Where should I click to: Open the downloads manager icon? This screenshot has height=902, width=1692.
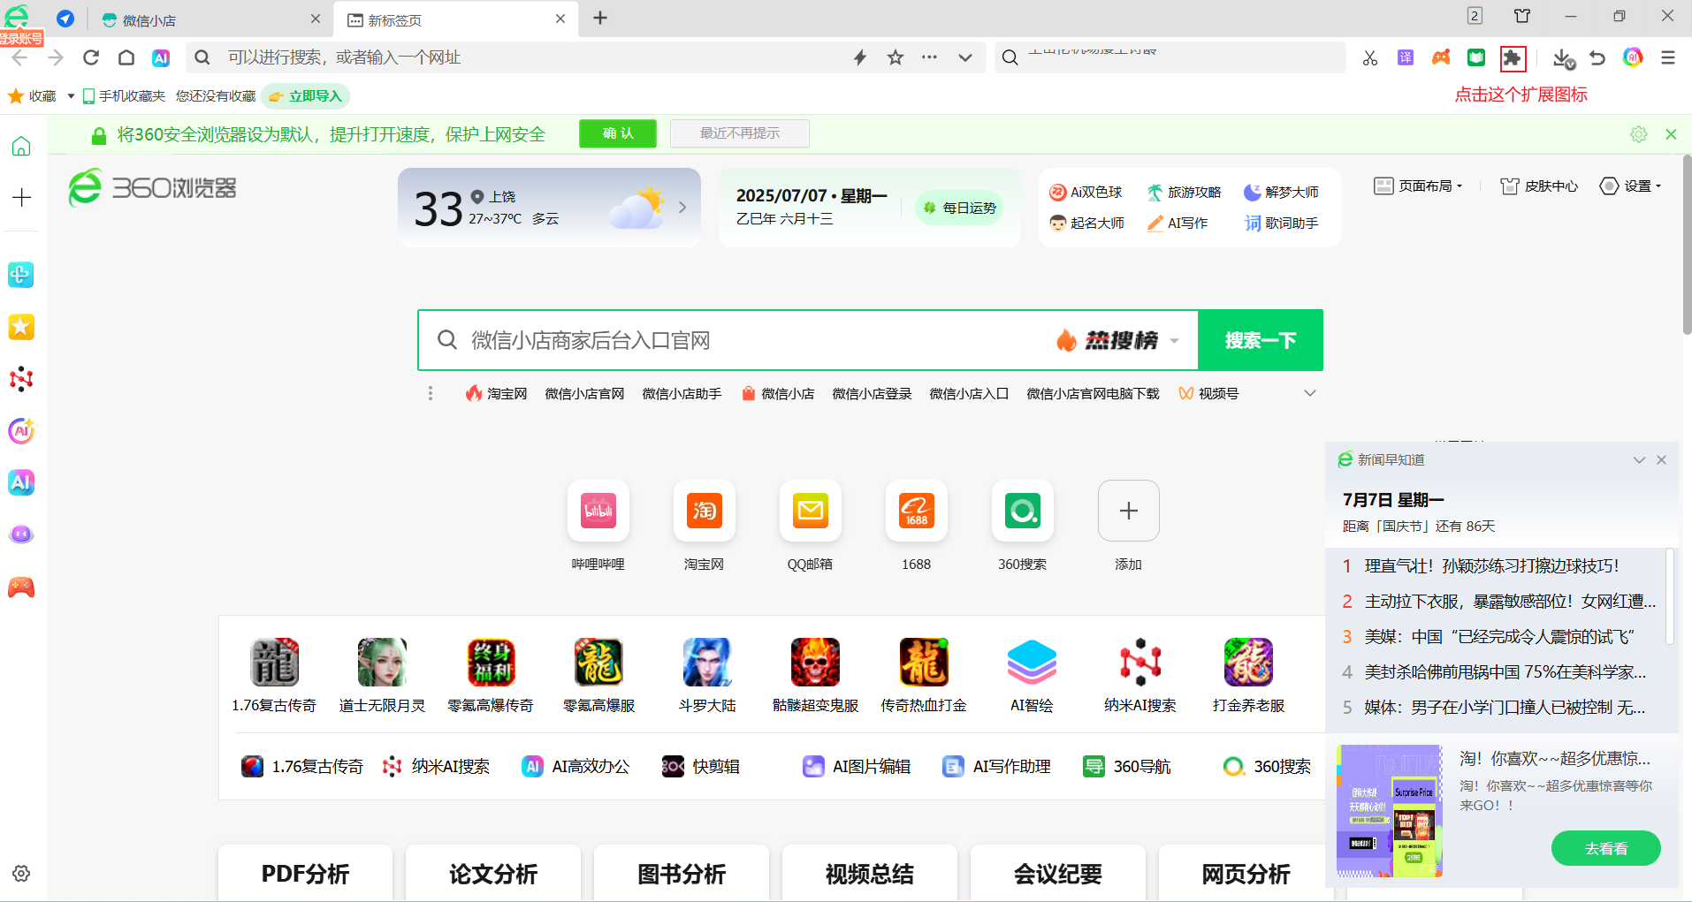coord(1563,58)
